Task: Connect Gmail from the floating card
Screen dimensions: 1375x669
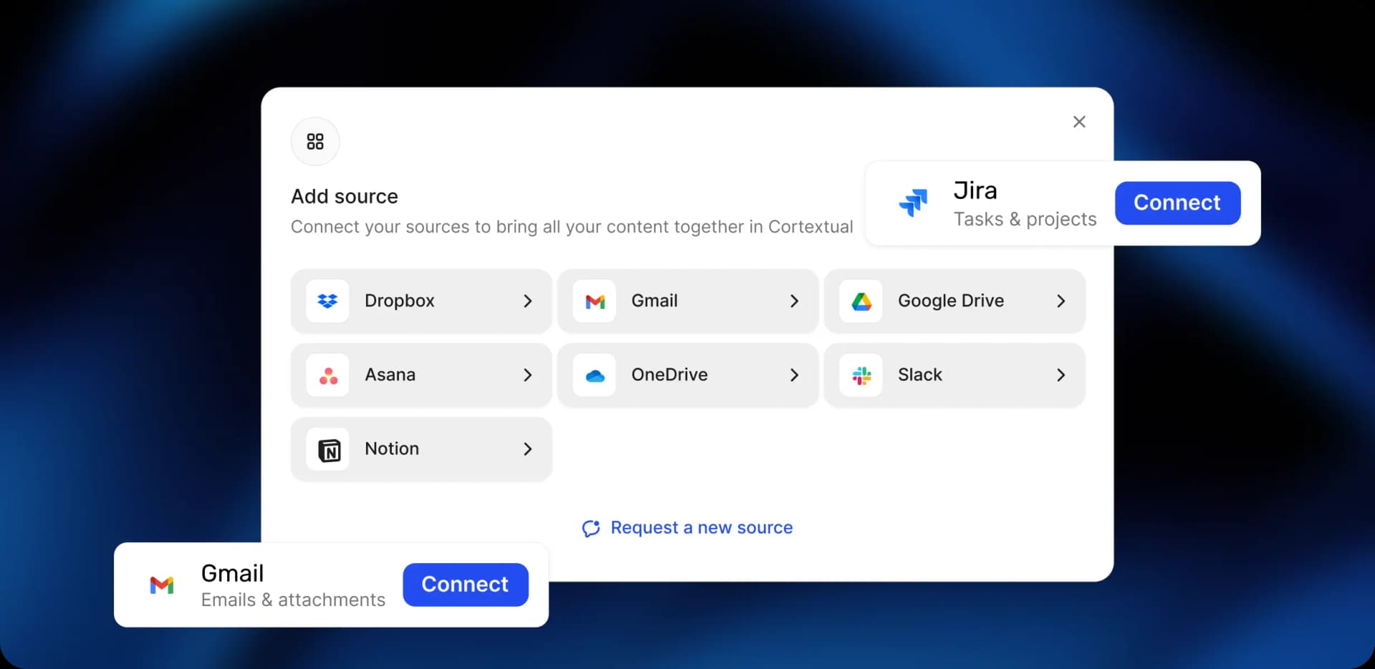Action: point(465,585)
